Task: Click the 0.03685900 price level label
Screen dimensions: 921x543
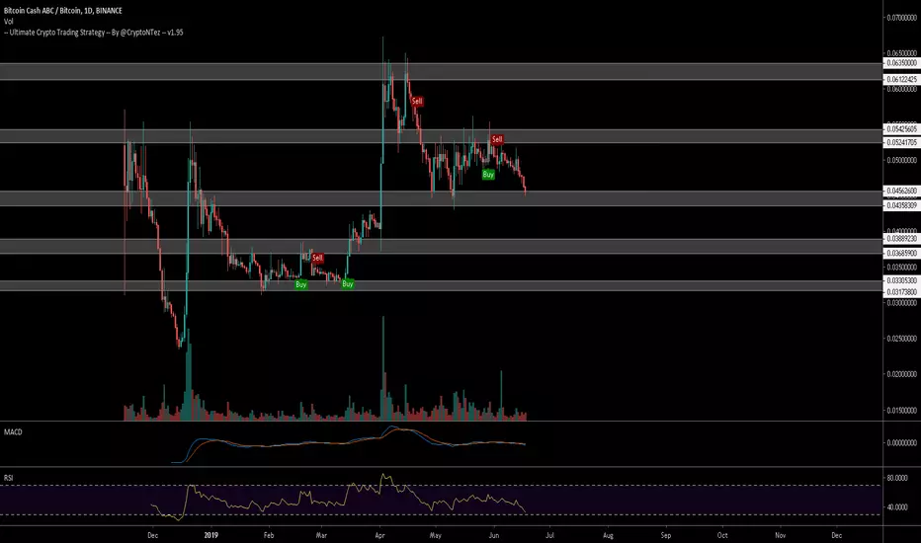Action: [901, 253]
